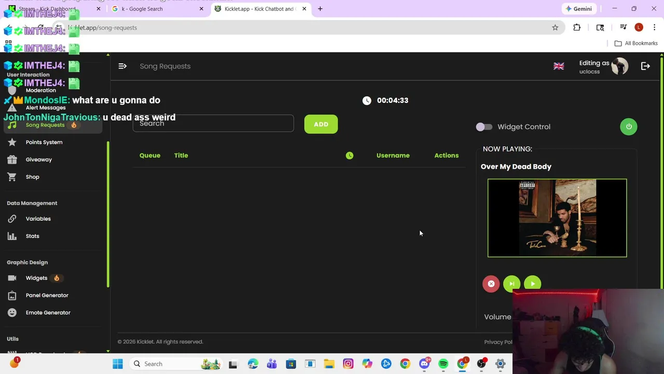Open the Shop page
Viewport: 664px width, 374px height.
tap(33, 177)
